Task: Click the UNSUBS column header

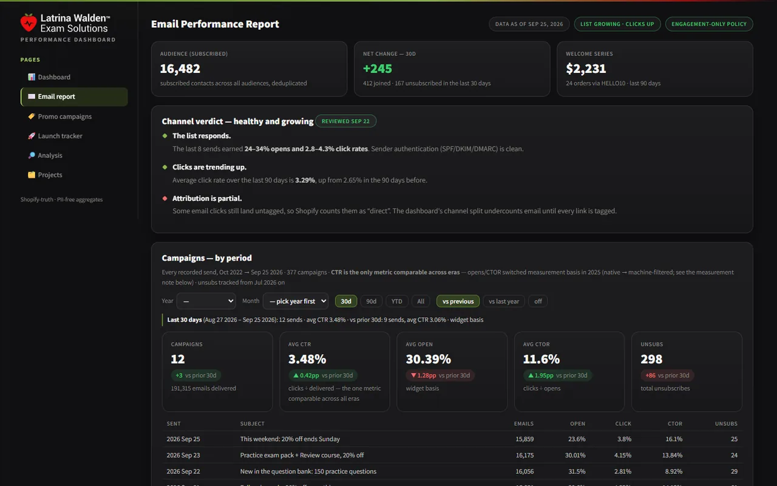Action: pyautogui.click(x=727, y=423)
